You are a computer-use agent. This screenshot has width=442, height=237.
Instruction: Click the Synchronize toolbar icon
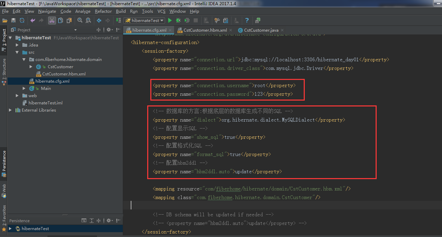click(22, 21)
